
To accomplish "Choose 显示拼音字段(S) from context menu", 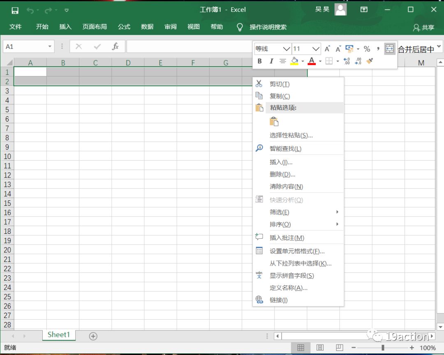I will pos(298,275).
